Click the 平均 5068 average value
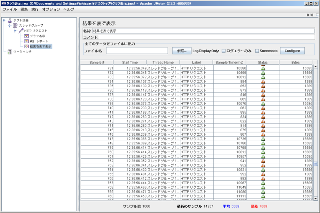Image resolution: width=320 pixels, height=213 pixels. tap(231, 206)
